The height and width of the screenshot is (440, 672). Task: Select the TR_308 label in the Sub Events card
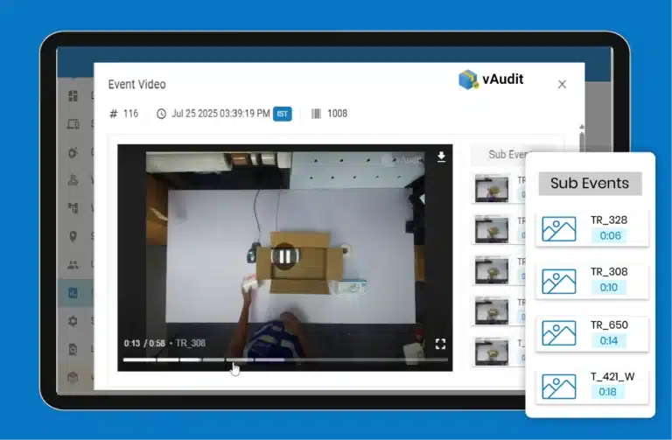coord(609,272)
